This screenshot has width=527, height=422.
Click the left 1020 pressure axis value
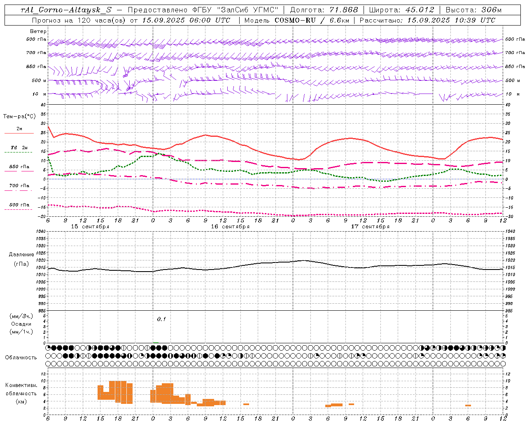click(x=40, y=260)
